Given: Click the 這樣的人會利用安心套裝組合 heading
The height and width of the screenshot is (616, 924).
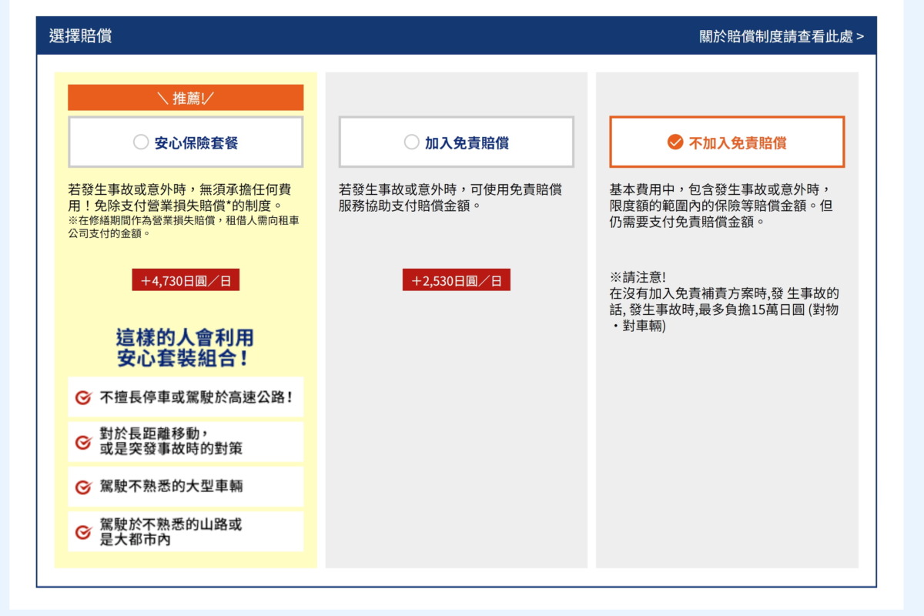Looking at the screenshot, I should [x=185, y=348].
